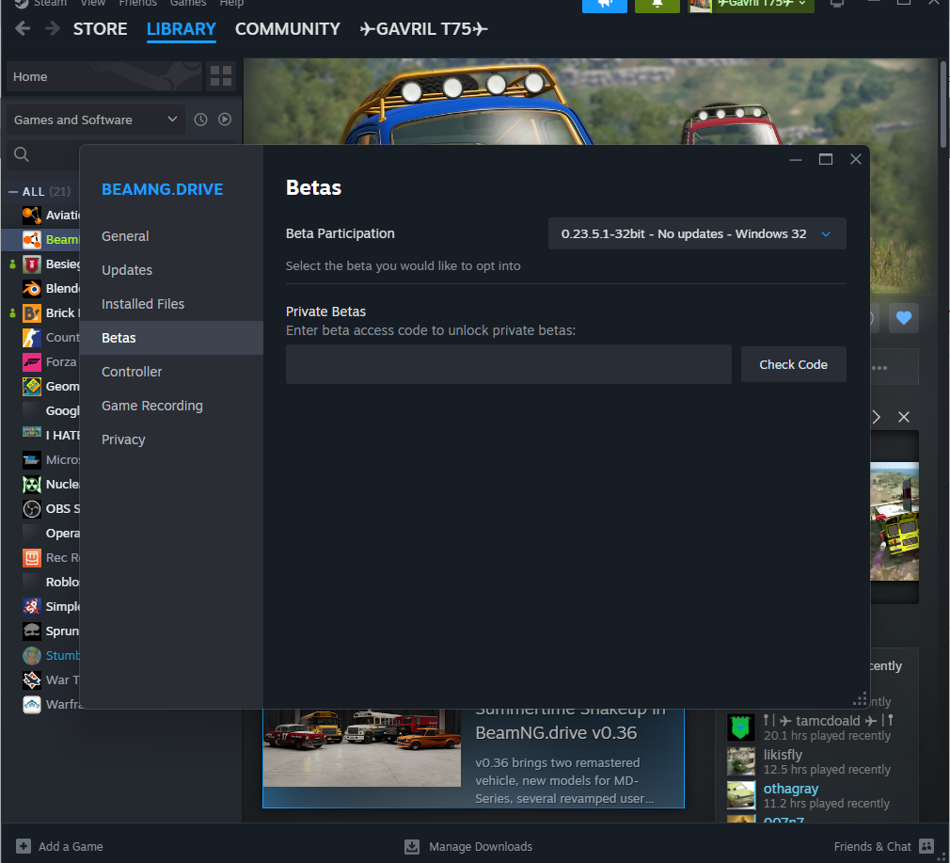Open General properties section
The height and width of the screenshot is (863, 950).
coord(171,236)
